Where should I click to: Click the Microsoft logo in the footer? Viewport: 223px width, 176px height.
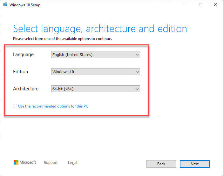(x=25, y=162)
